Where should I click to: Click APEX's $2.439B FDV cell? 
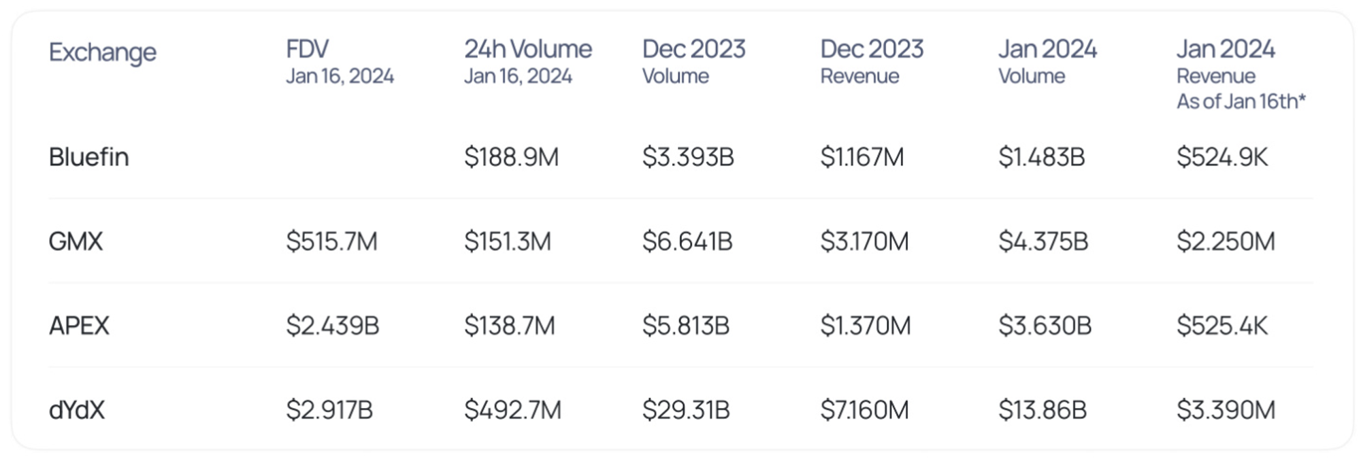coord(332,326)
